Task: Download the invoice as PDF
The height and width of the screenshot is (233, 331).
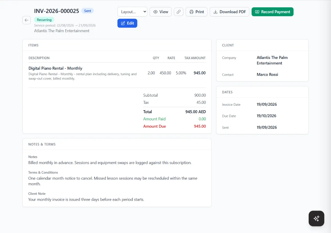Action: [x=229, y=12]
